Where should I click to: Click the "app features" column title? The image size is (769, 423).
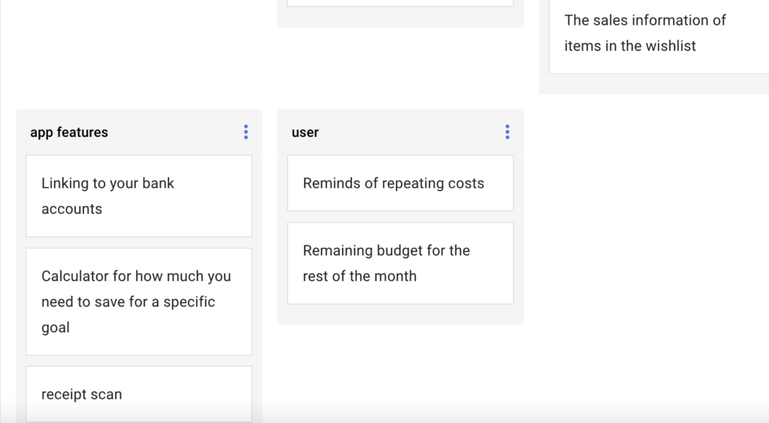click(69, 132)
